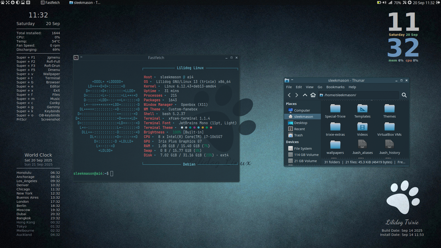This screenshot has width=441, height=248.
Task: Open the Fastfetch window menu icon in titlebar
Action: pyautogui.click(x=76, y=58)
